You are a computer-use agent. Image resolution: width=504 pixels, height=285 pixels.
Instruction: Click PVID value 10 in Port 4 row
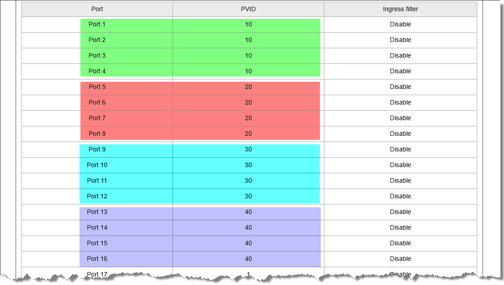(248, 71)
